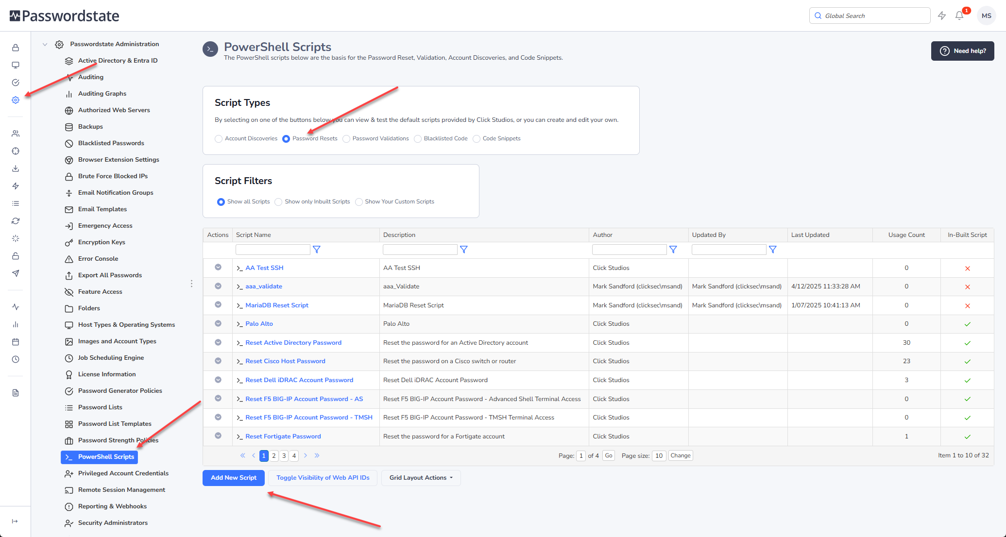This screenshot has height=537, width=1006.
Task: Select the Code Snippets radio button
Action: [477, 139]
